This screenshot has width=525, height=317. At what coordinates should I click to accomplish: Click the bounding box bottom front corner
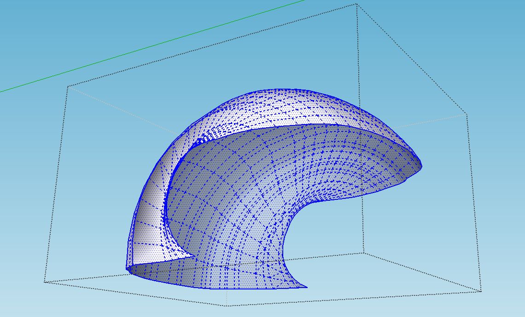(x=227, y=305)
